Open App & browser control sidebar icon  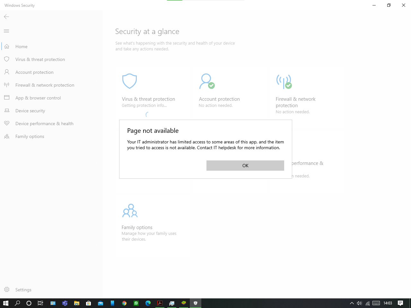click(x=7, y=98)
